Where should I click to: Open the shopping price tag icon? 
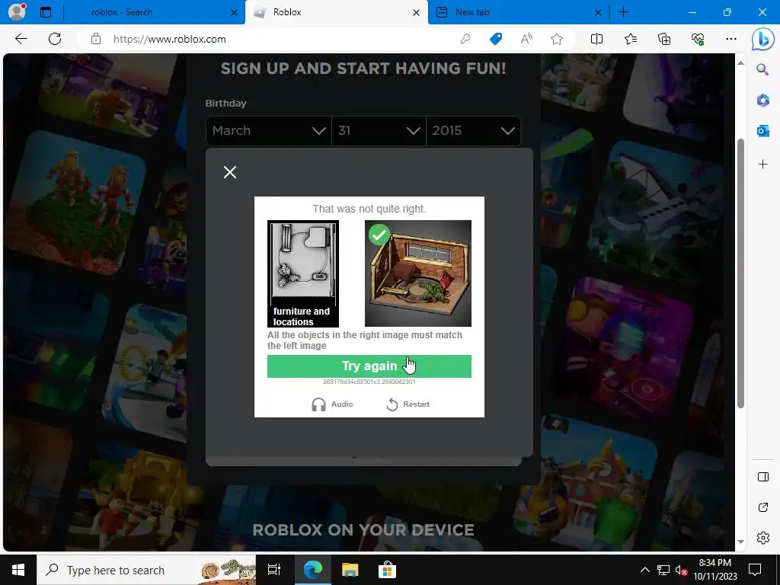496,39
